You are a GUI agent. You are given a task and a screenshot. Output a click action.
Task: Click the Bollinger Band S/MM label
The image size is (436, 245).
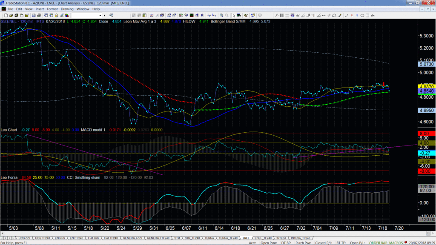point(228,21)
